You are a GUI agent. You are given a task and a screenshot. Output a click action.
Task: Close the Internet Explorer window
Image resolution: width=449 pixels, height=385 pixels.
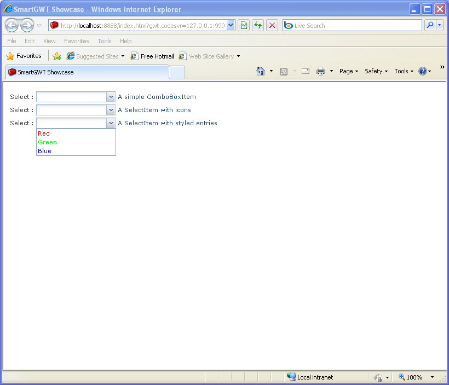(x=440, y=9)
